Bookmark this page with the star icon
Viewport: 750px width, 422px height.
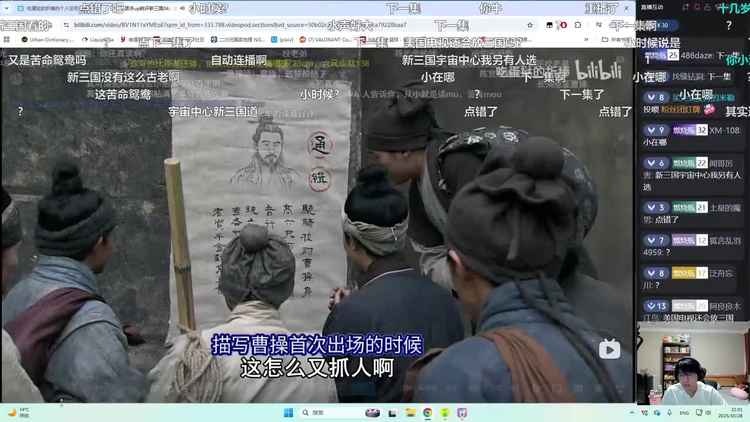530,25
